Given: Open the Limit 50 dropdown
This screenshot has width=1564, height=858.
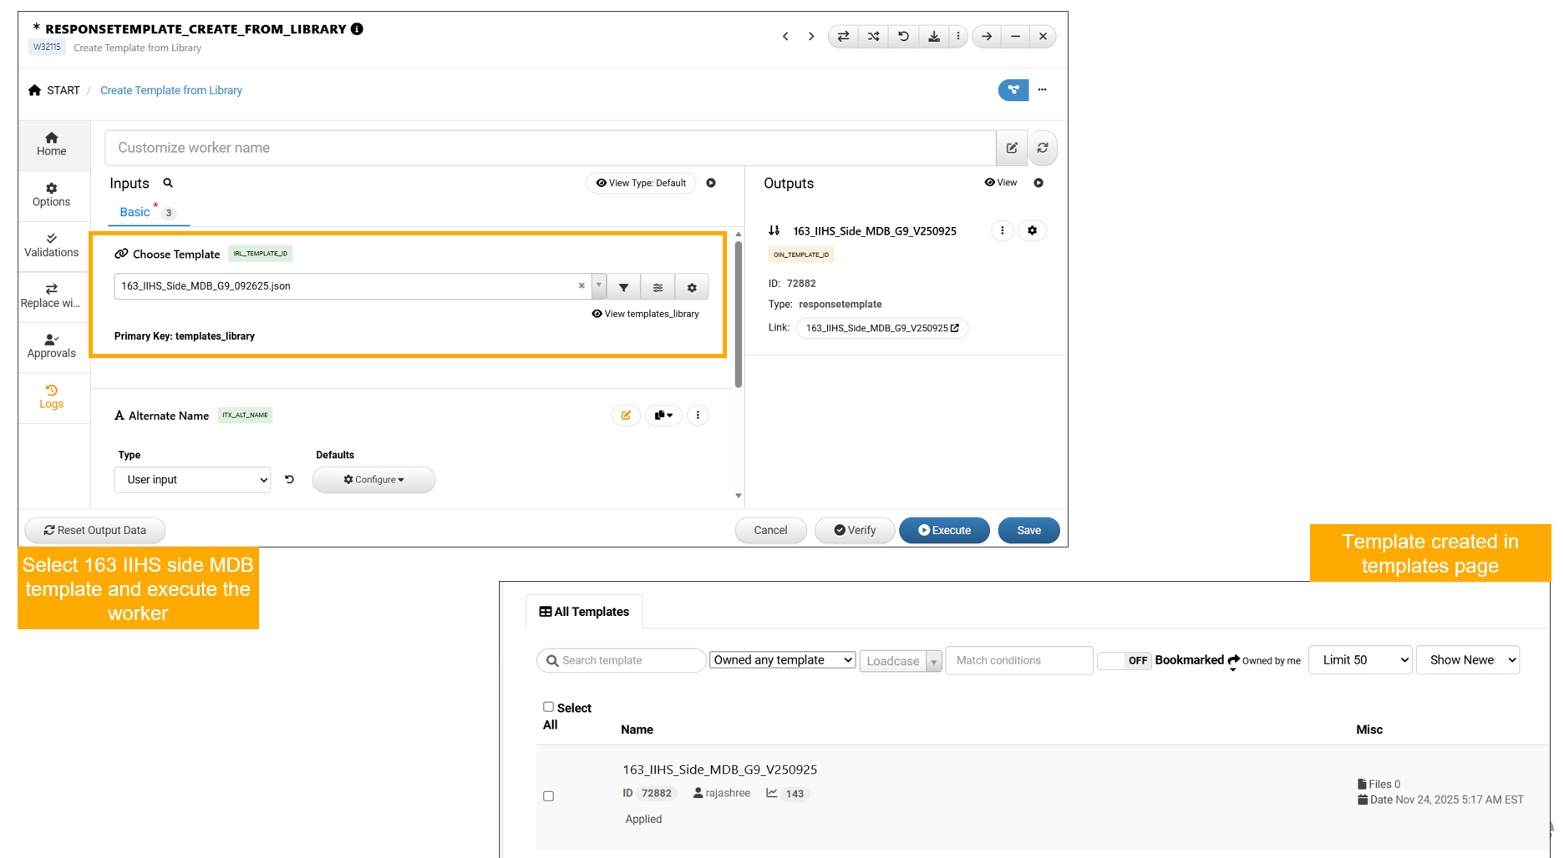Looking at the screenshot, I should point(1359,660).
